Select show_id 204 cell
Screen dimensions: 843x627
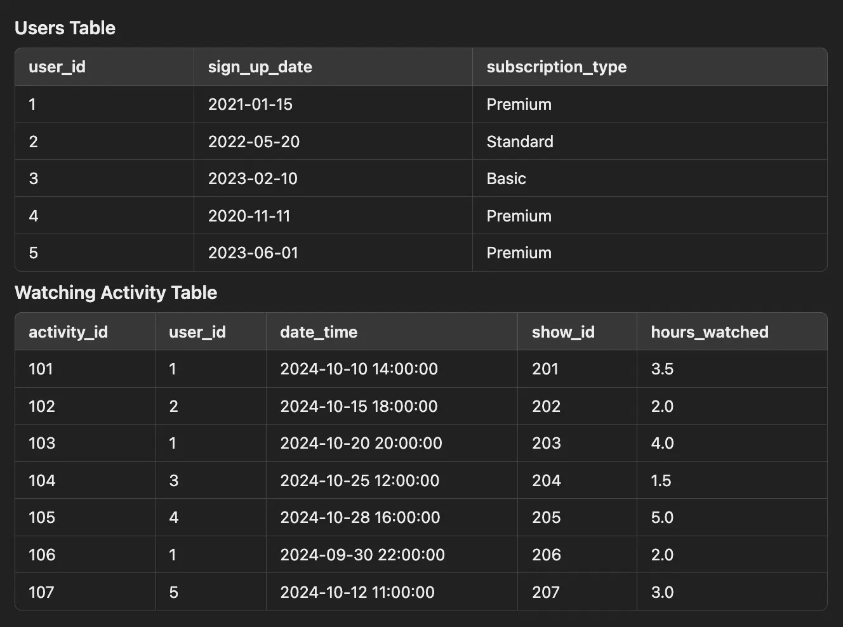[545, 480]
